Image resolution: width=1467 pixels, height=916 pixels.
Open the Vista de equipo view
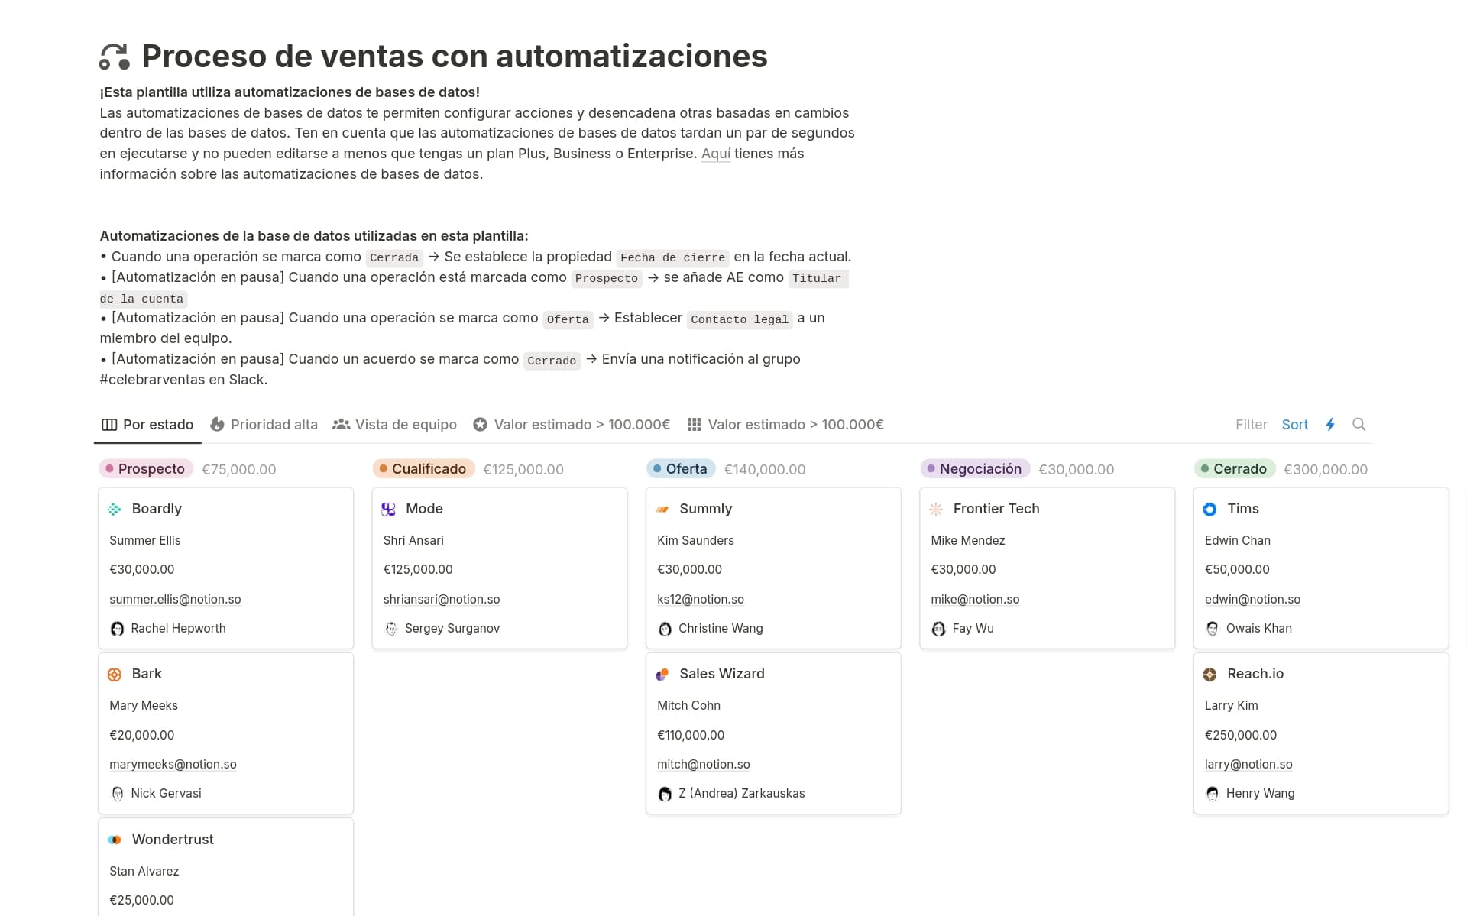tap(395, 425)
